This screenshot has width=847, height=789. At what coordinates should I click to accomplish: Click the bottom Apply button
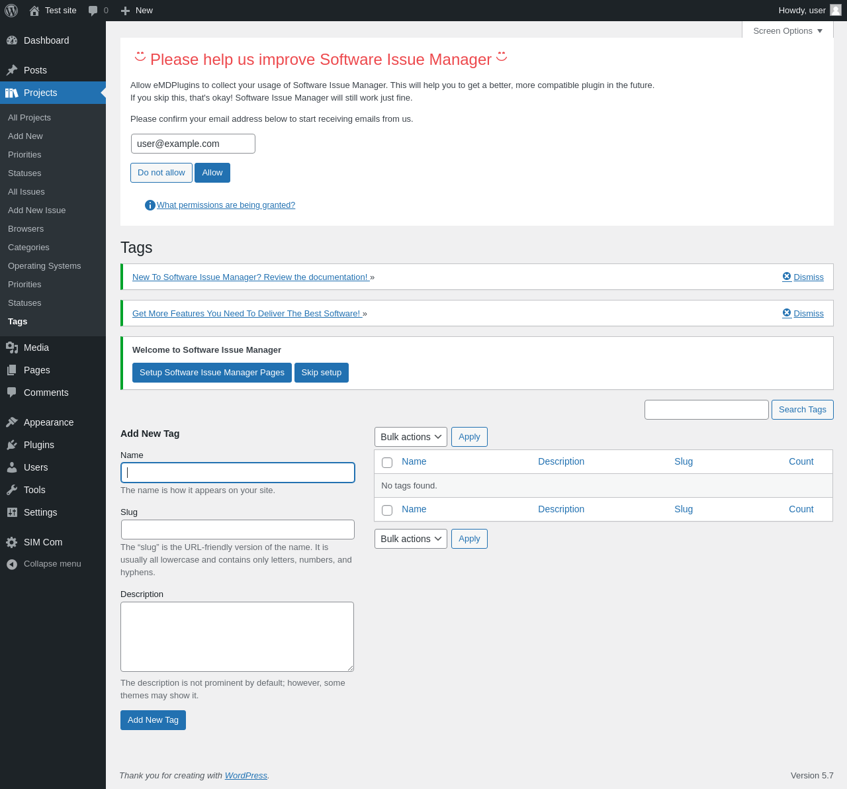469,539
